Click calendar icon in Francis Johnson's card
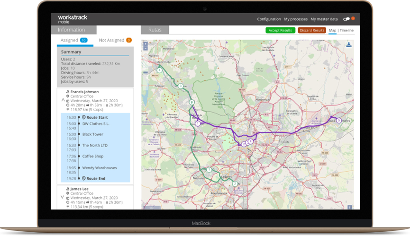Image resolution: width=410 pixels, height=236 pixels. click(x=68, y=101)
